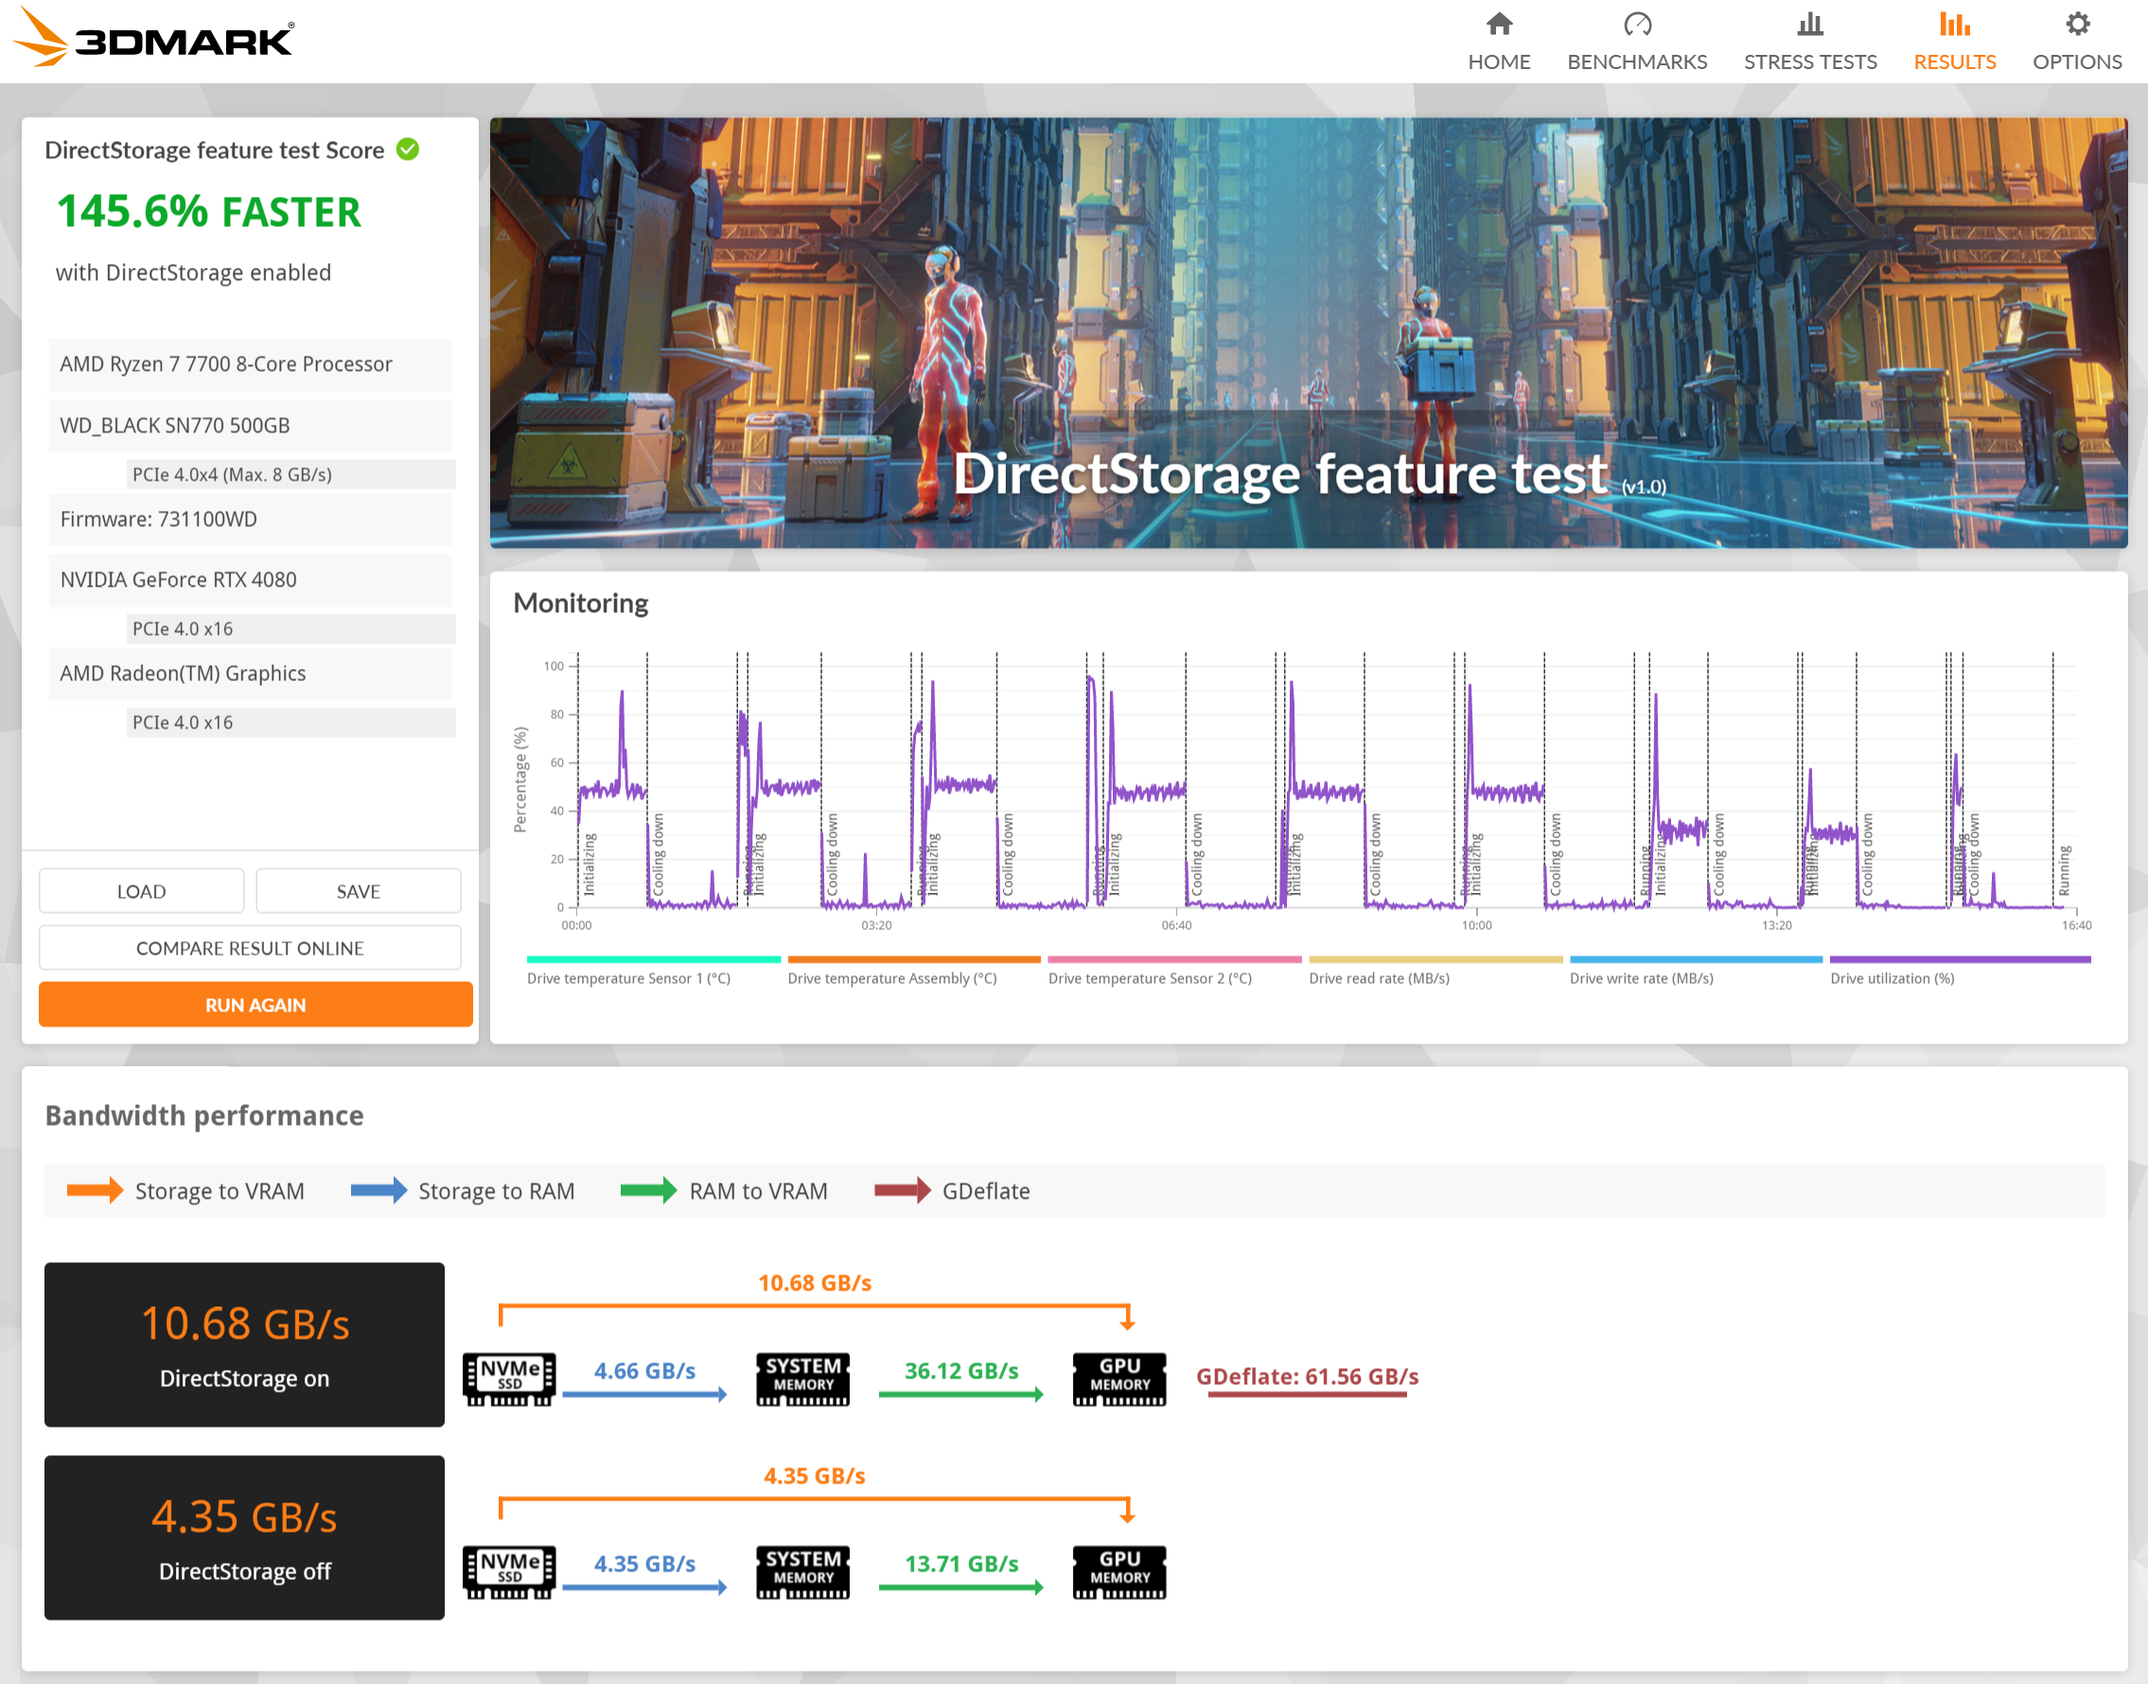Click COMPARE RESULT ONLINE button
This screenshot has width=2148, height=1684.
click(x=250, y=948)
